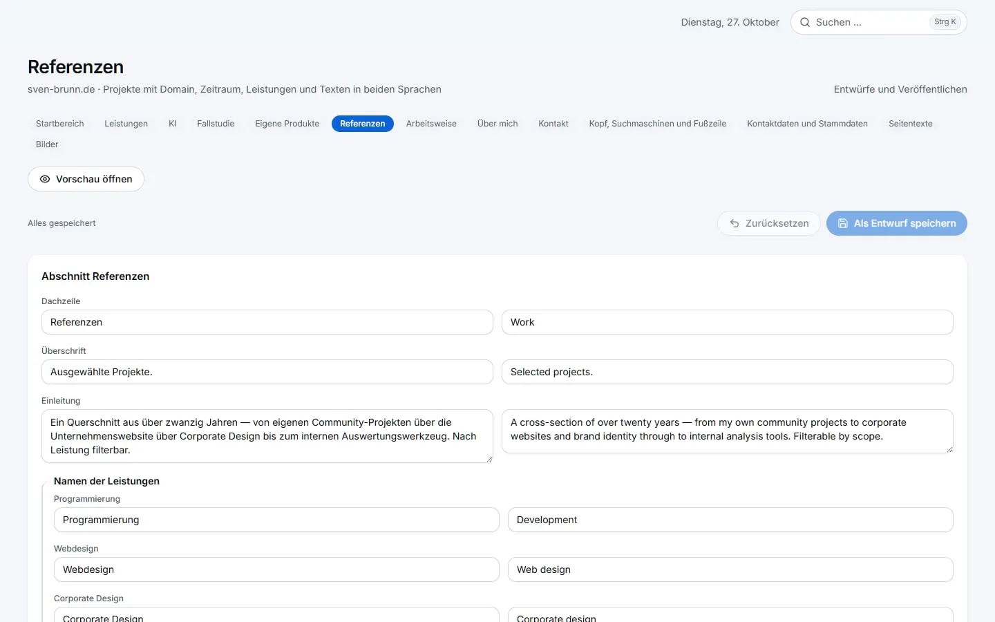Click into the German Einleitung textarea

pos(267,436)
